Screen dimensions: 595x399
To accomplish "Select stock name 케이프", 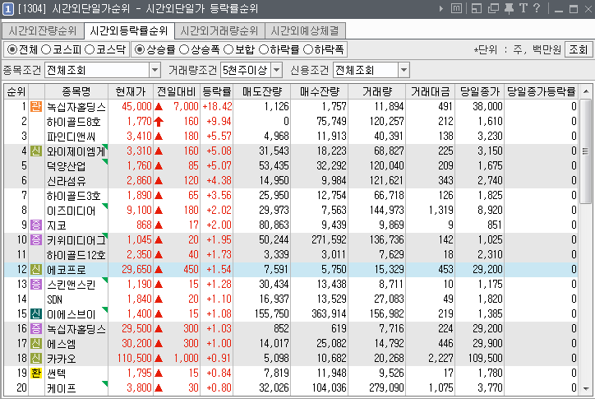I will point(61,388).
